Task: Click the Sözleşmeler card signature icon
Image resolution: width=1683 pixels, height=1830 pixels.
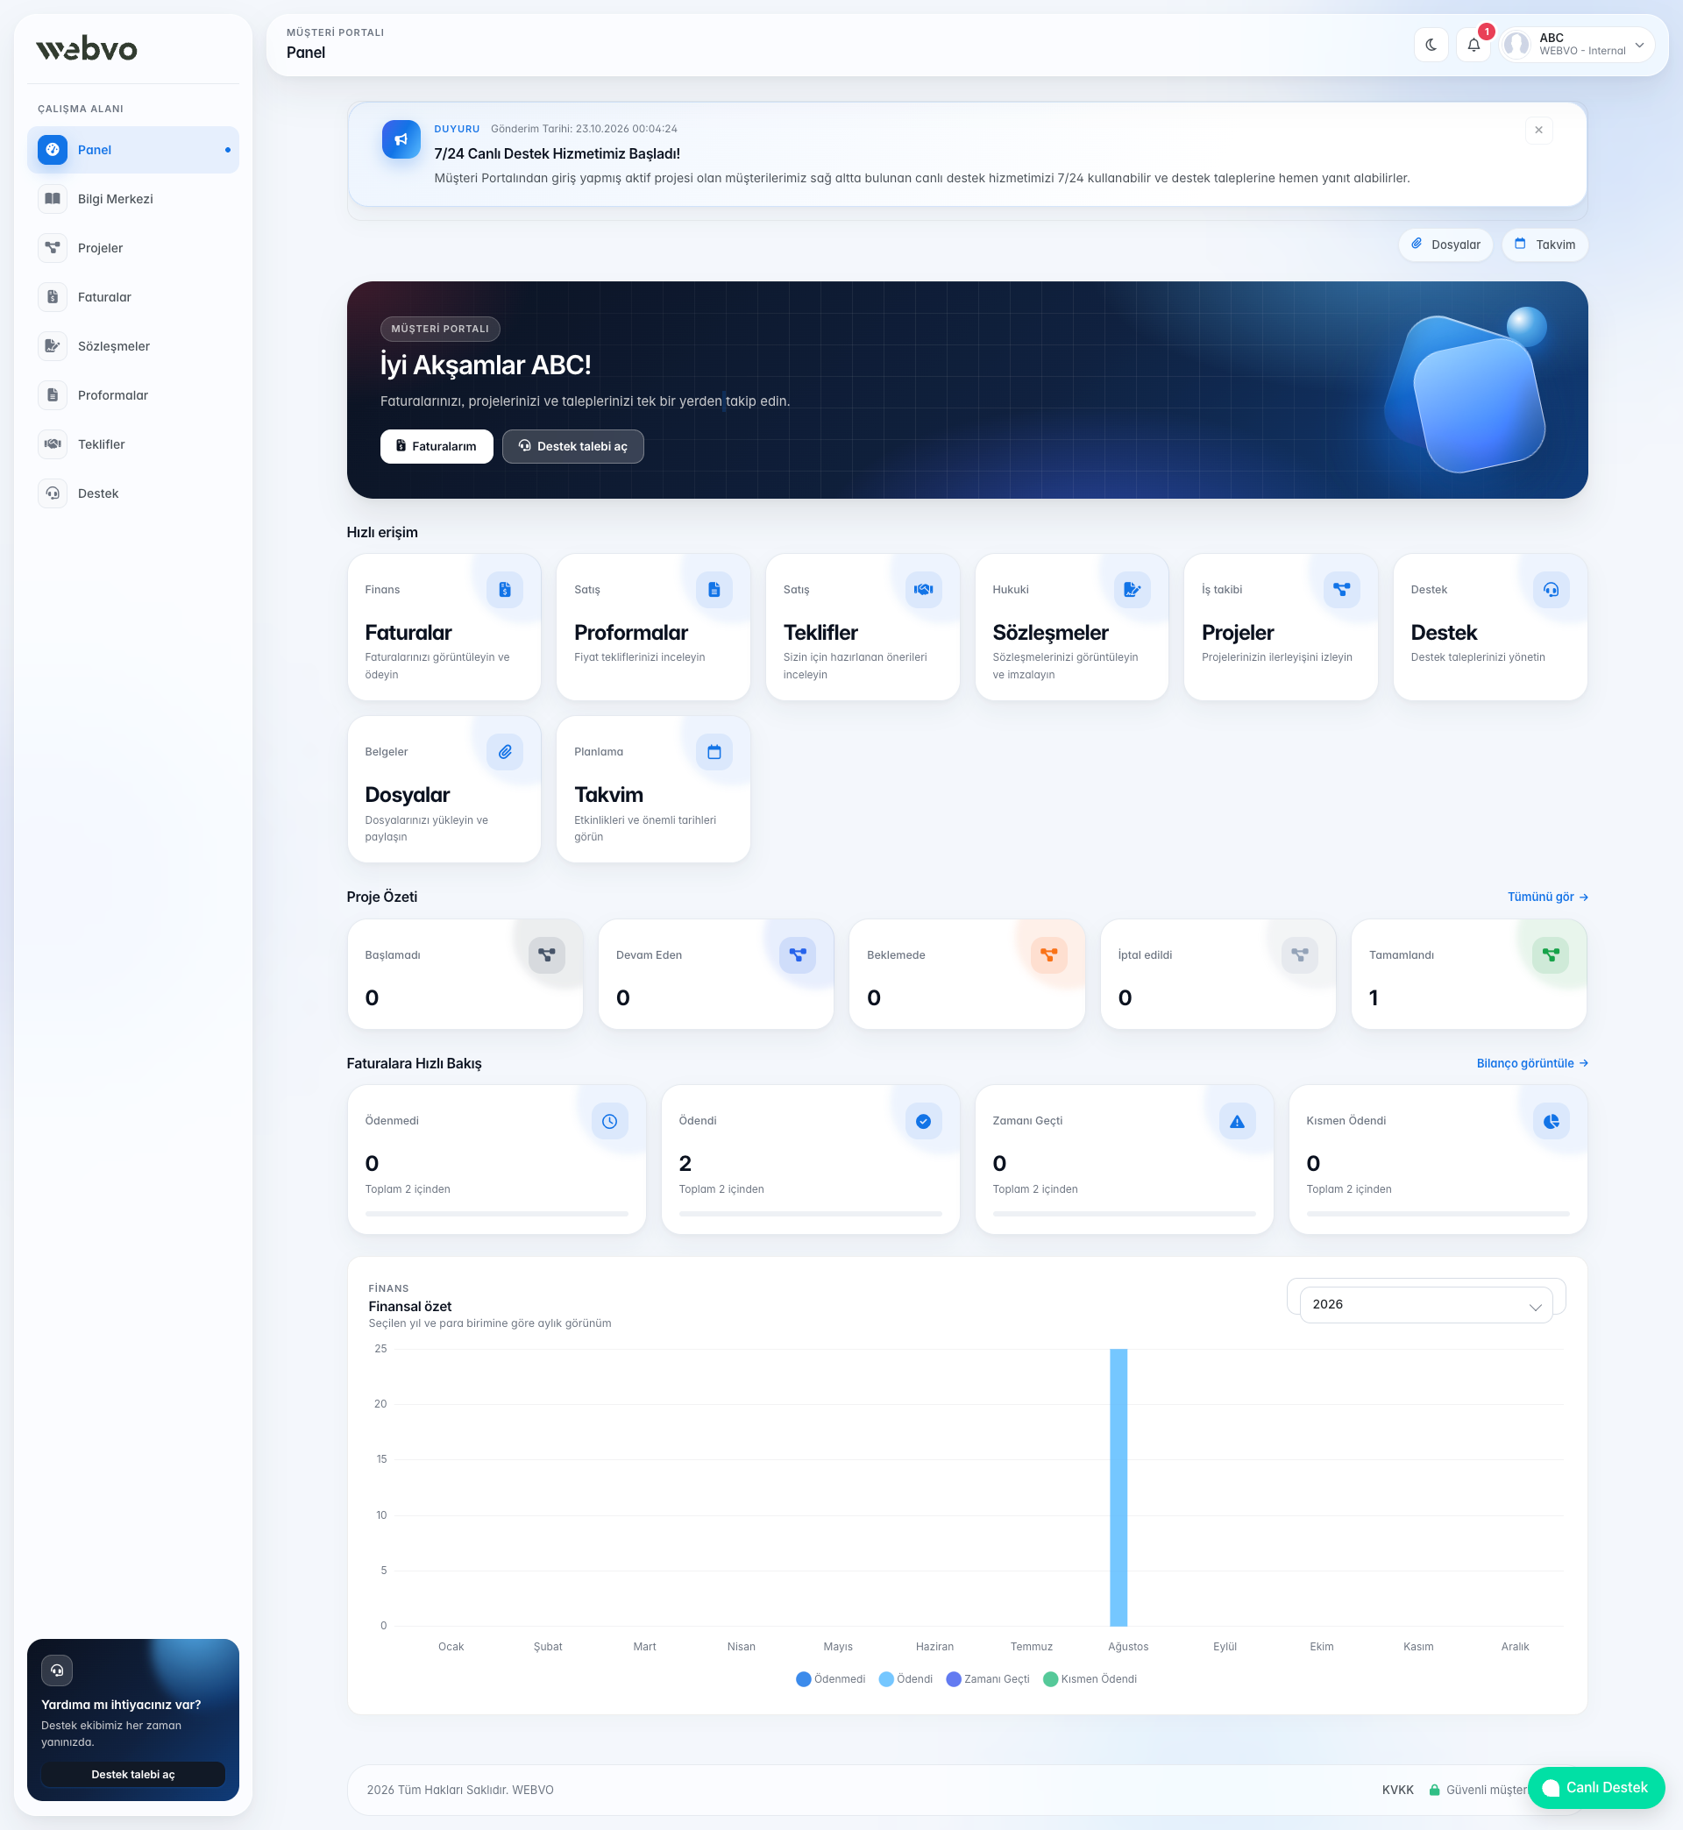Action: click(1132, 590)
